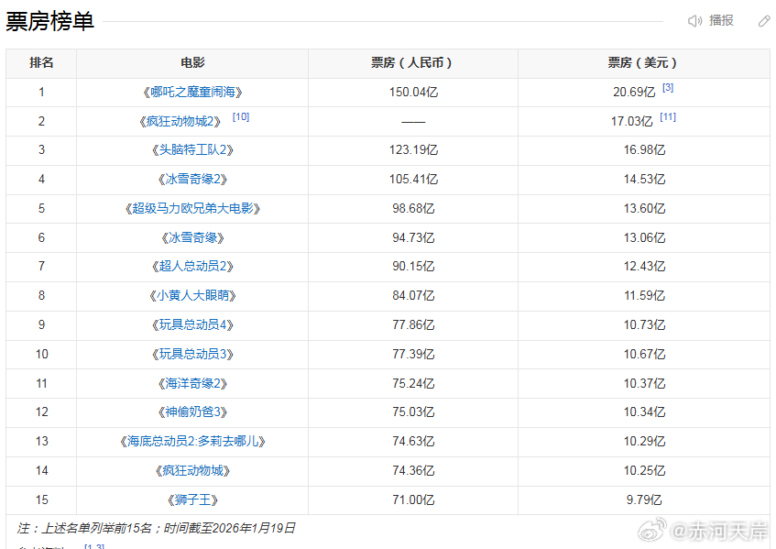Viewport: 776px width, 549px height.
Task: Click the 16.98亿 cell
Action: 644,150
